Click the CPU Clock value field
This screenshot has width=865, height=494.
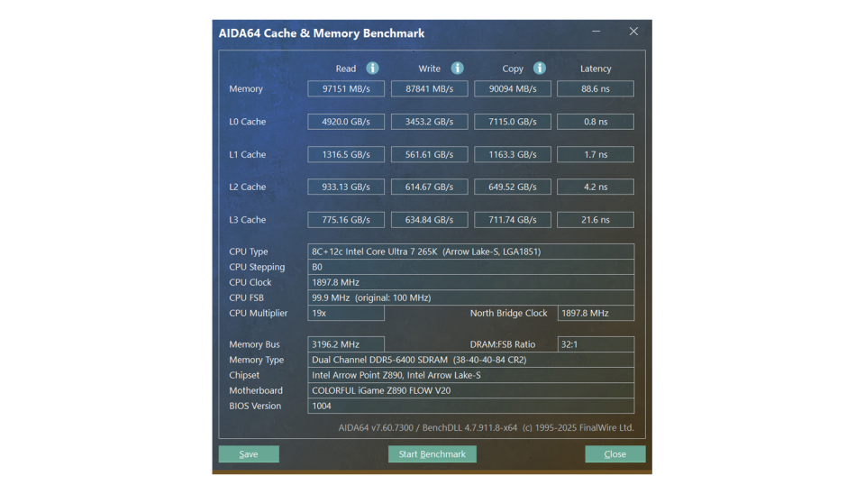470,282
